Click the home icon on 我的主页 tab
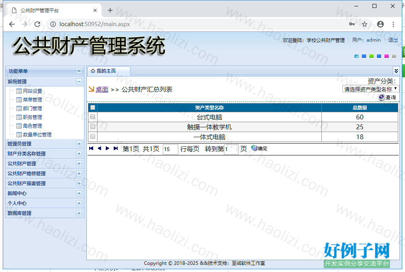This screenshot has width=405, height=272. pyautogui.click(x=93, y=71)
